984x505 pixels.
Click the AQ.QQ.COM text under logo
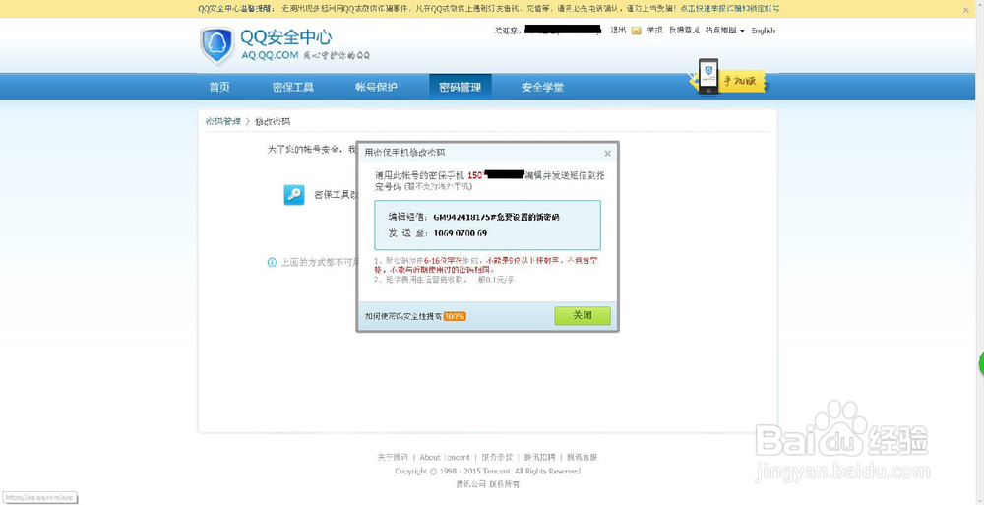pos(270,55)
